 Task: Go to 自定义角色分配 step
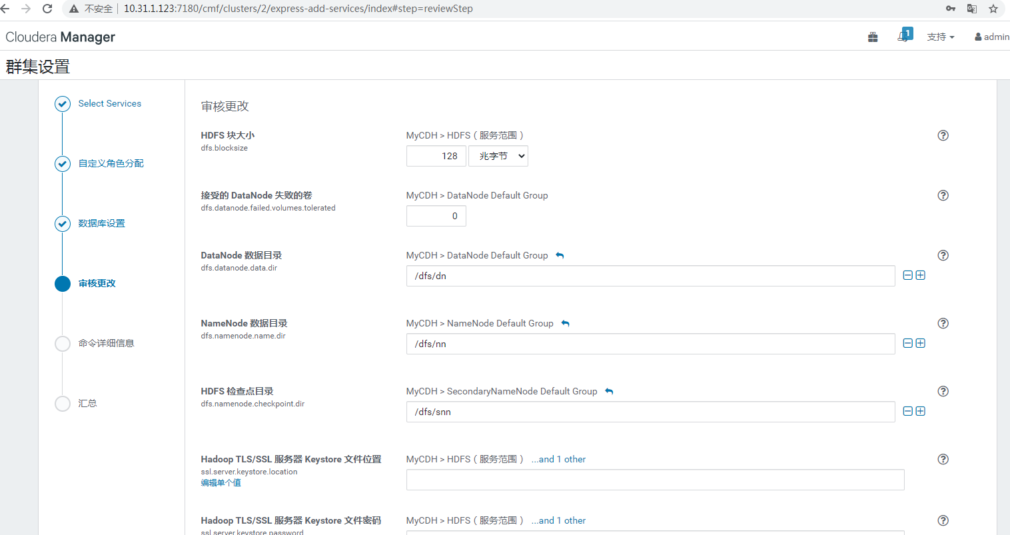[111, 163]
